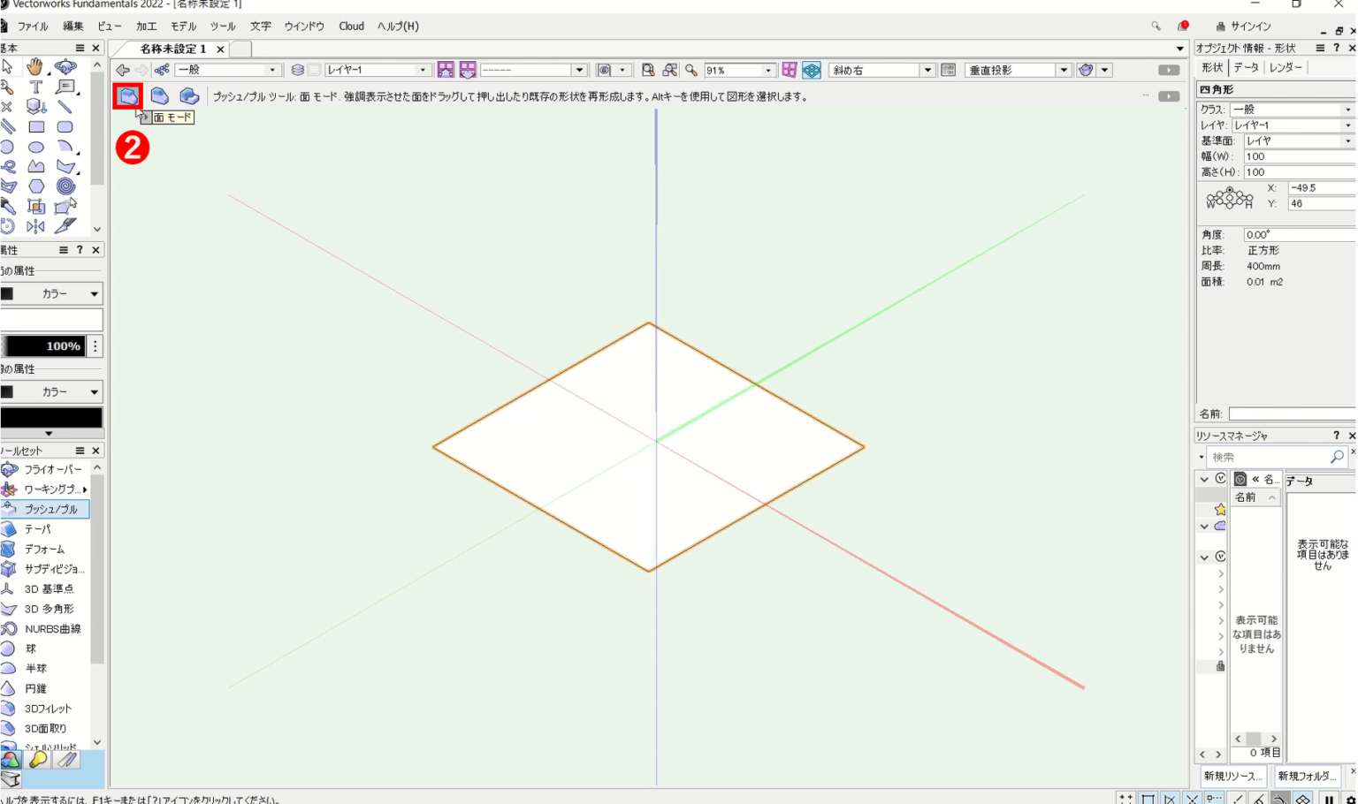The image size is (1358, 804).
Task: Toggle the third Push/Pull mode button
Action: click(189, 96)
